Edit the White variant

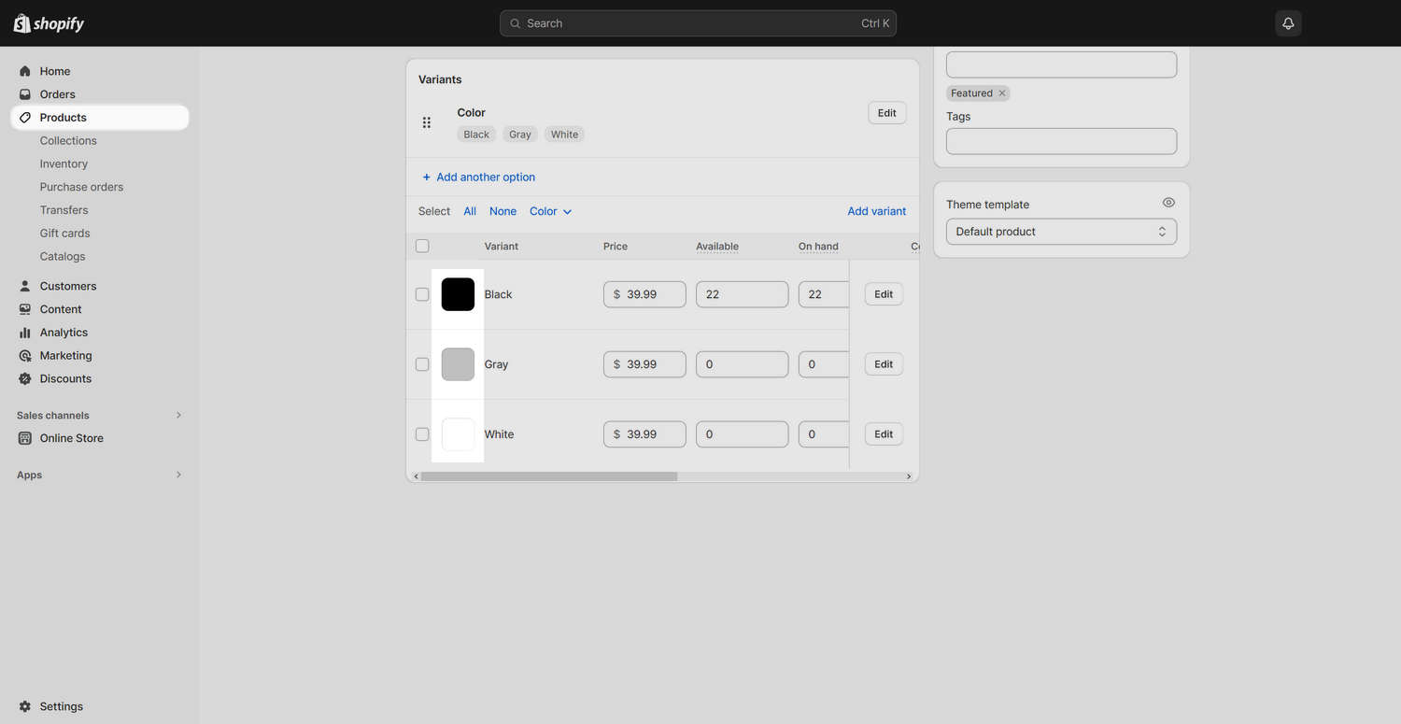pyautogui.click(x=884, y=434)
